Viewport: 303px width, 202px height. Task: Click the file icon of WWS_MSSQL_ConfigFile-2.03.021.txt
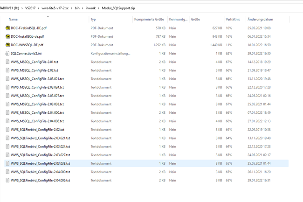point(7,79)
